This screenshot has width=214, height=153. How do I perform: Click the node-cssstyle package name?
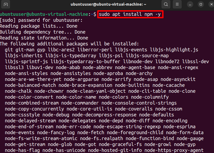tap(22, 115)
